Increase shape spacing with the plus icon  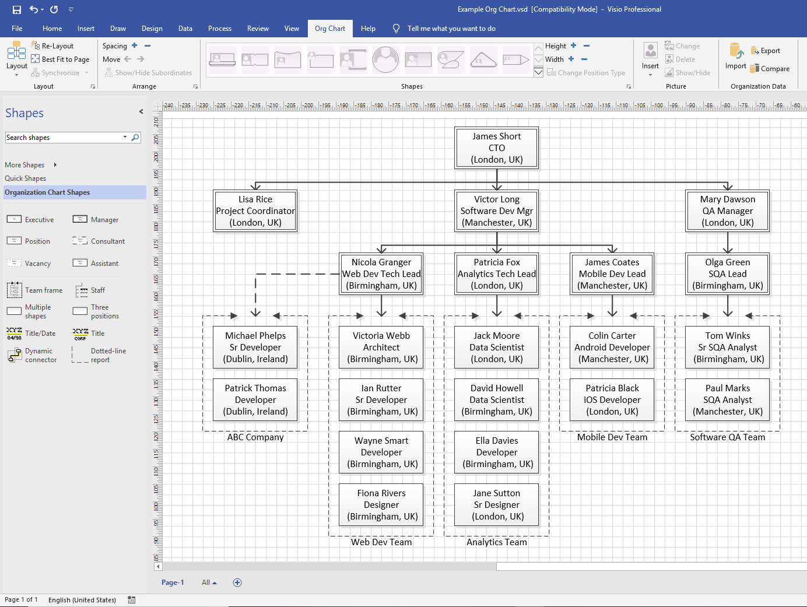coord(134,45)
